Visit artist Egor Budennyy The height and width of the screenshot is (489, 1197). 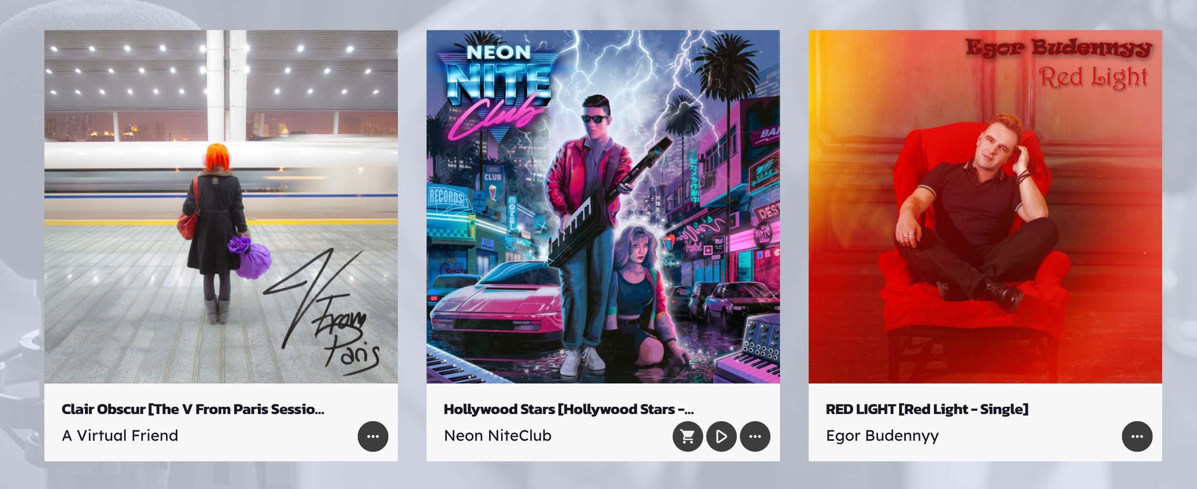coord(883,436)
